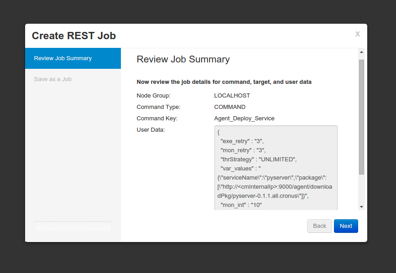Click the Create REST Job title

(74, 36)
